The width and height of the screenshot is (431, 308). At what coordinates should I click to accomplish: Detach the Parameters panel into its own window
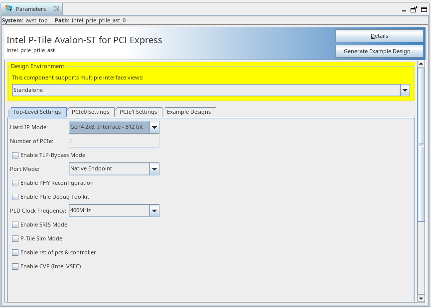[414, 9]
